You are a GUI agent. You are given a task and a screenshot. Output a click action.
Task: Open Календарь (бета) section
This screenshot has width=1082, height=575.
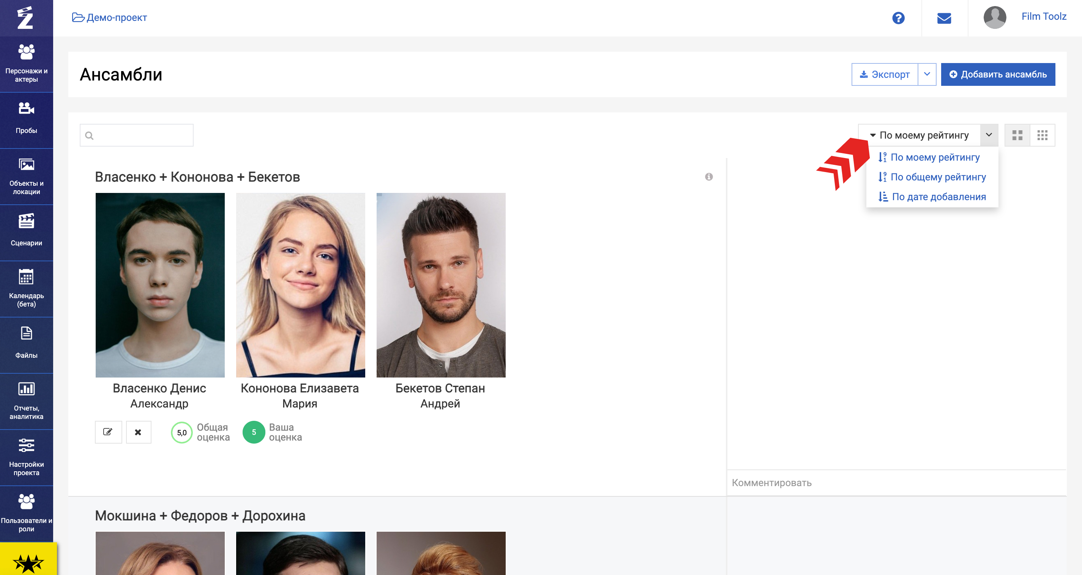tap(27, 289)
